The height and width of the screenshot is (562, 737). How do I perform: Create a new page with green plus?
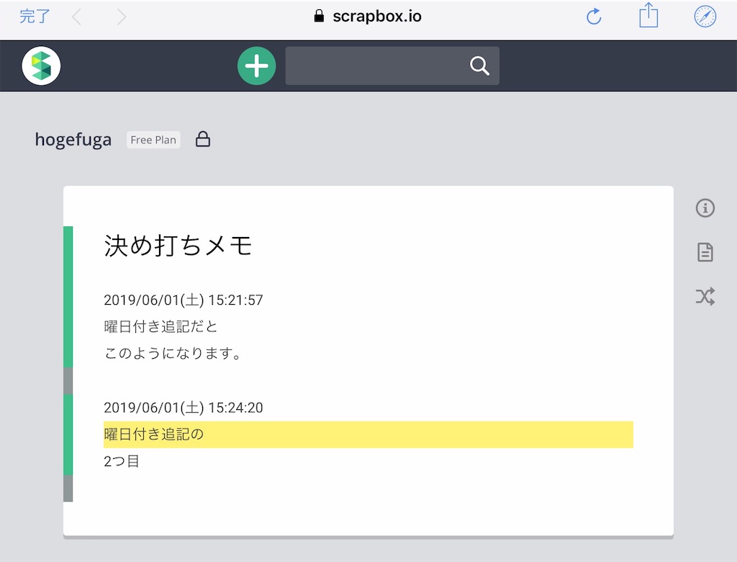pyautogui.click(x=257, y=66)
